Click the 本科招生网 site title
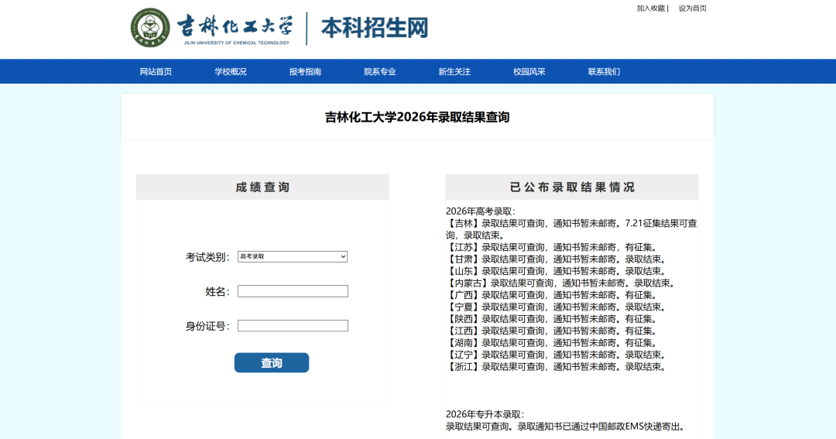The width and height of the screenshot is (836, 439). tap(375, 28)
